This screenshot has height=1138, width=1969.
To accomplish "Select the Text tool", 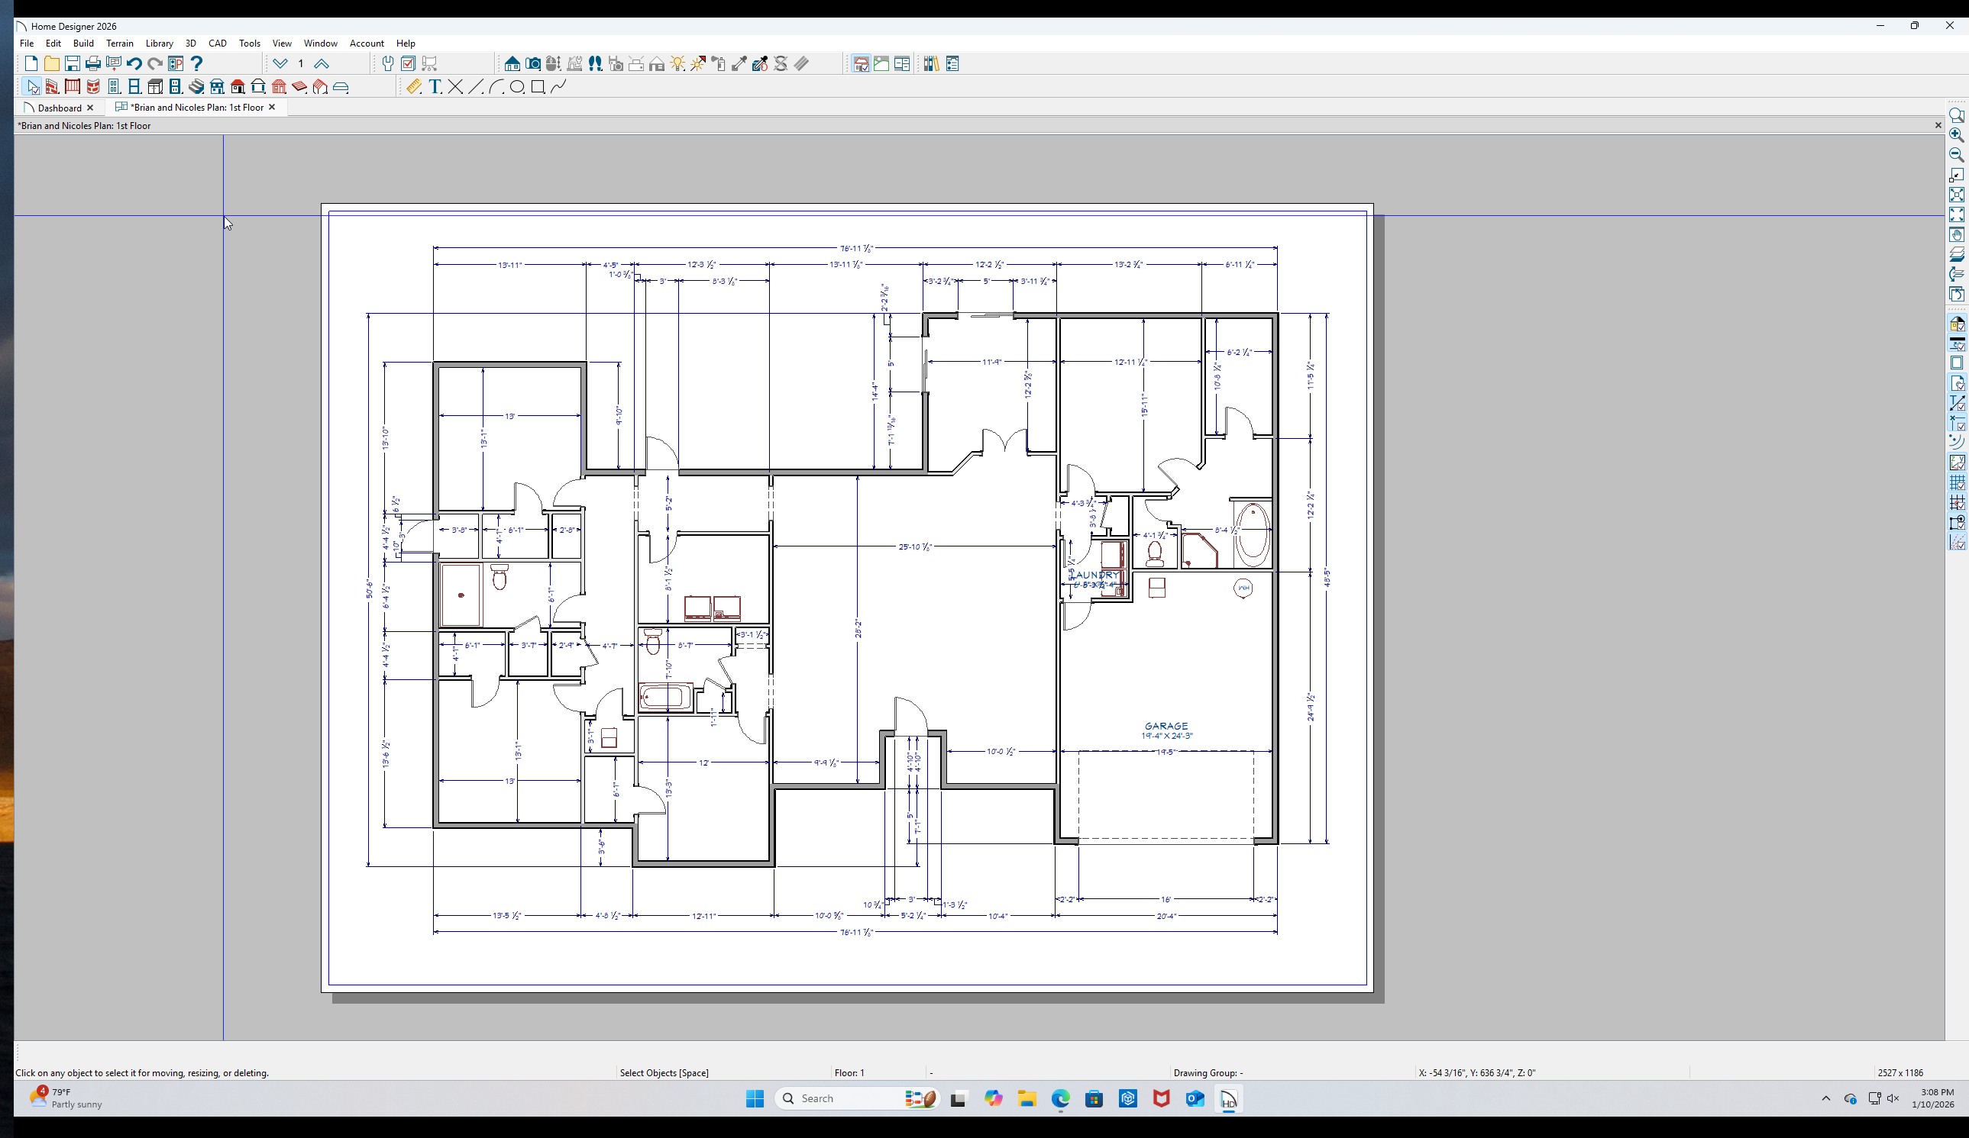I will [x=435, y=87].
